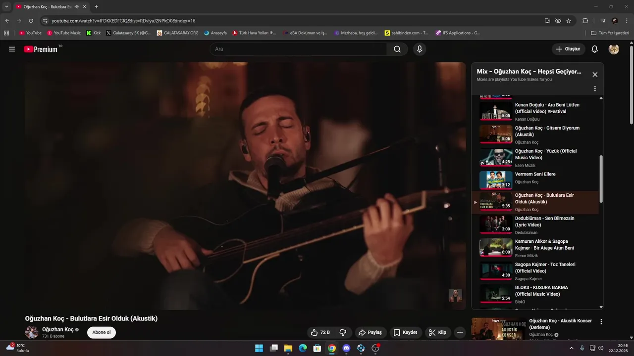Open Oğuzhan Koç channel avatar
Screen dimensions: 634x356
[32, 332]
